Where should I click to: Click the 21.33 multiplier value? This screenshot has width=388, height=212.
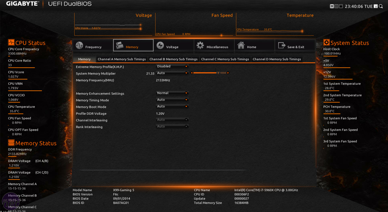tap(150, 74)
